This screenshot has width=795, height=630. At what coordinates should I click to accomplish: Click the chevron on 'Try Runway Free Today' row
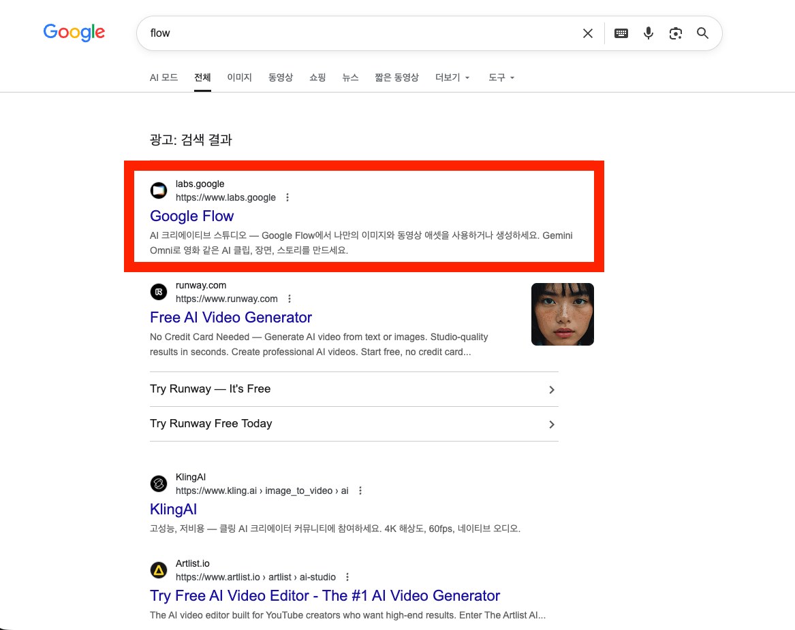point(552,425)
